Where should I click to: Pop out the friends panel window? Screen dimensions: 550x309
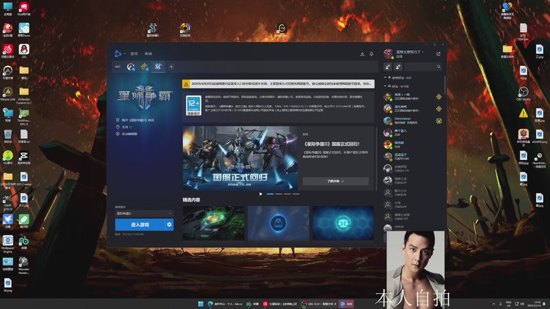click(x=439, y=54)
